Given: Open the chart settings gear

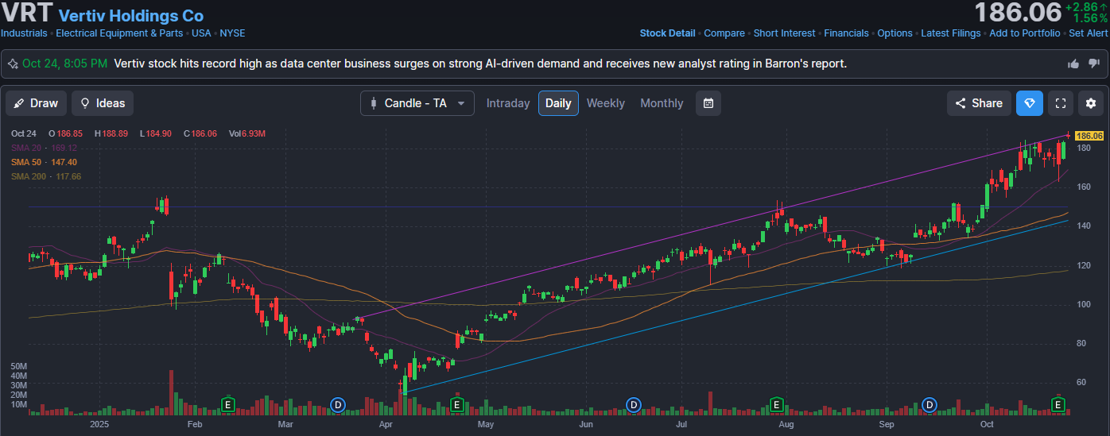Looking at the screenshot, I should pyautogui.click(x=1091, y=103).
